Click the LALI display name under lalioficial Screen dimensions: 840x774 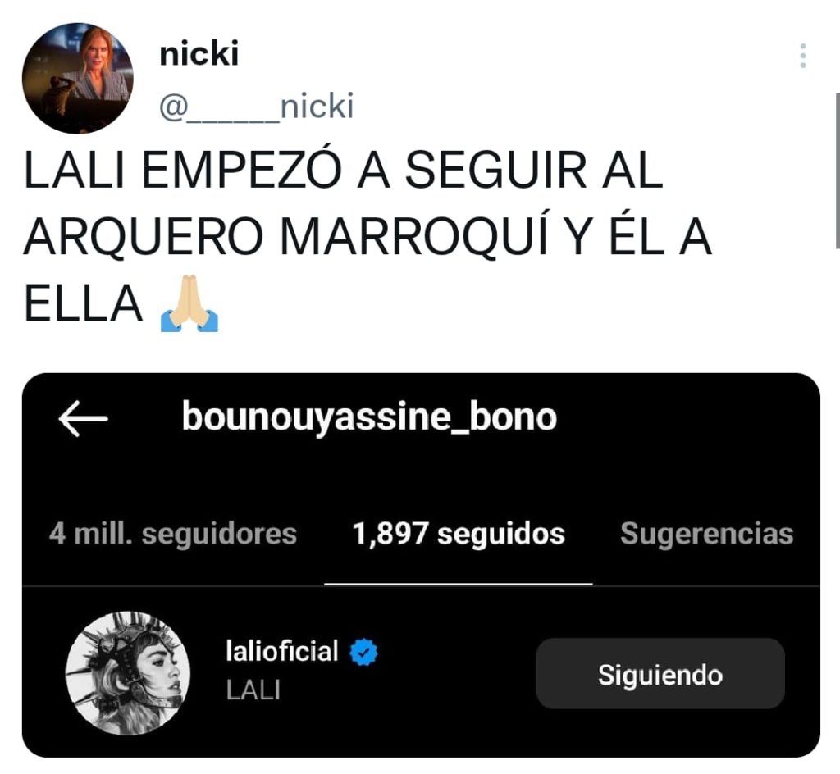click(x=253, y=690)
